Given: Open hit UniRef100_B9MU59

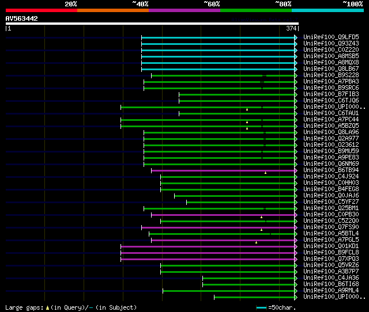Looking at the screenshot, I should coord(331,151).
